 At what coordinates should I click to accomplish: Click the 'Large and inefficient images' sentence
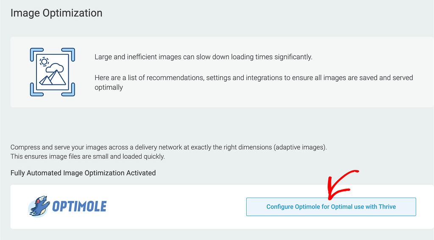[x=203, y=57]
